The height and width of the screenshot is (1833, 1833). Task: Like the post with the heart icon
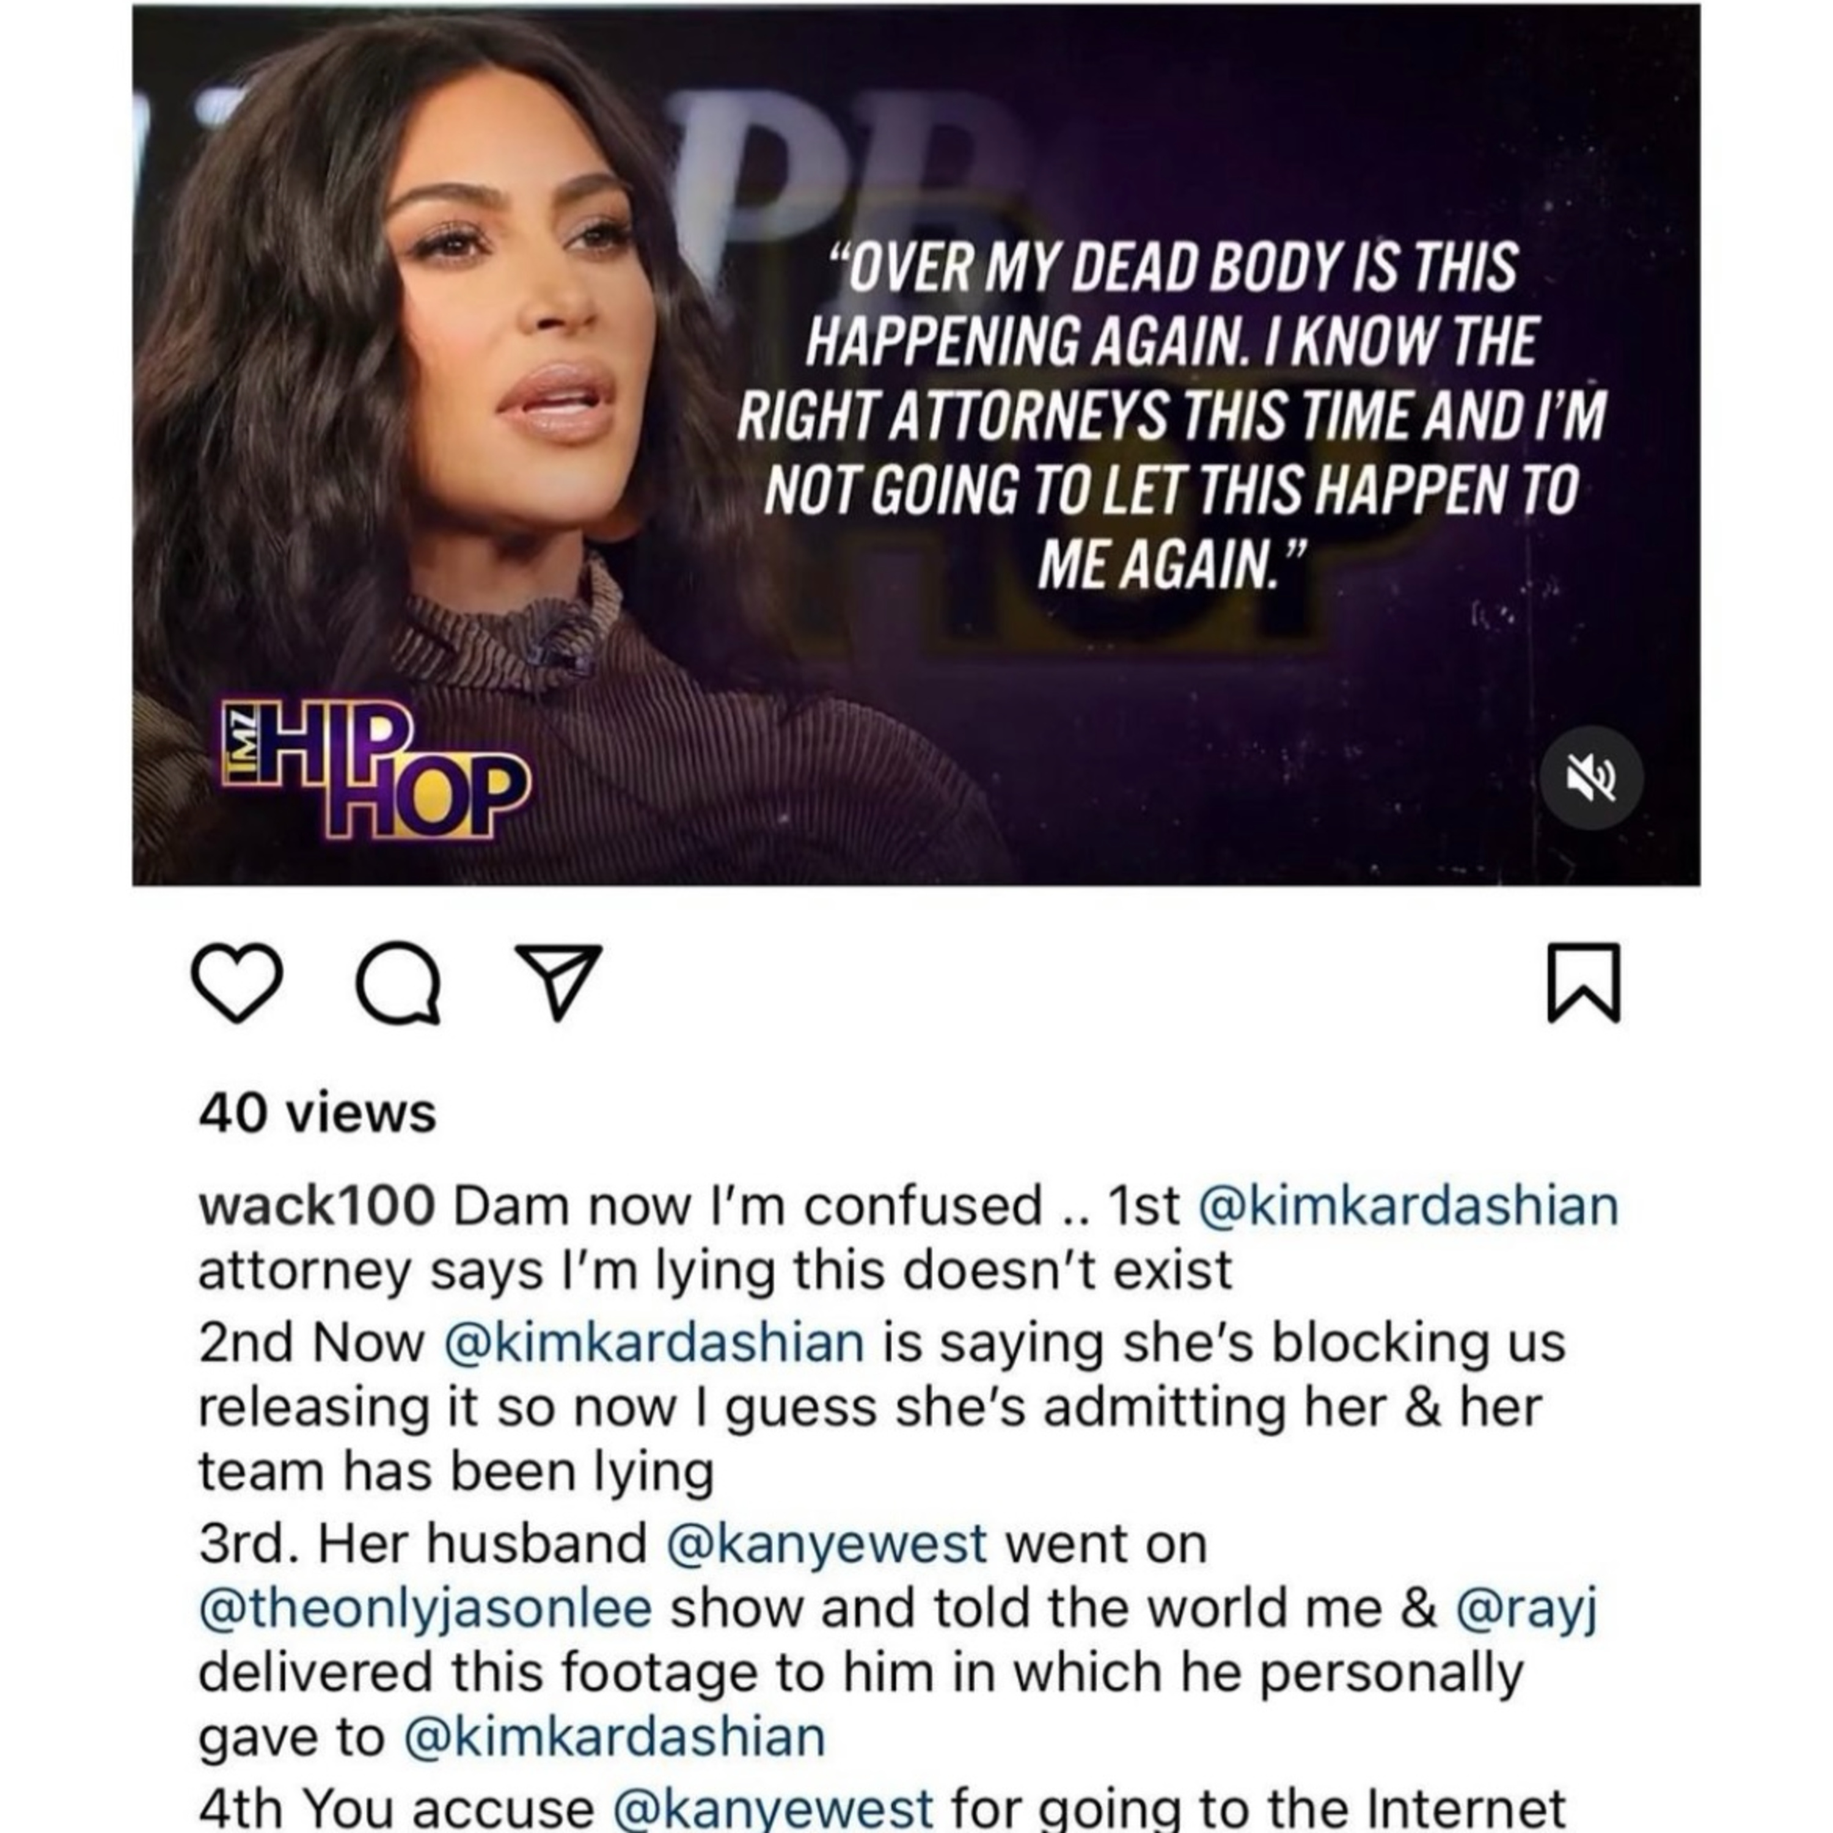(236, 984)
